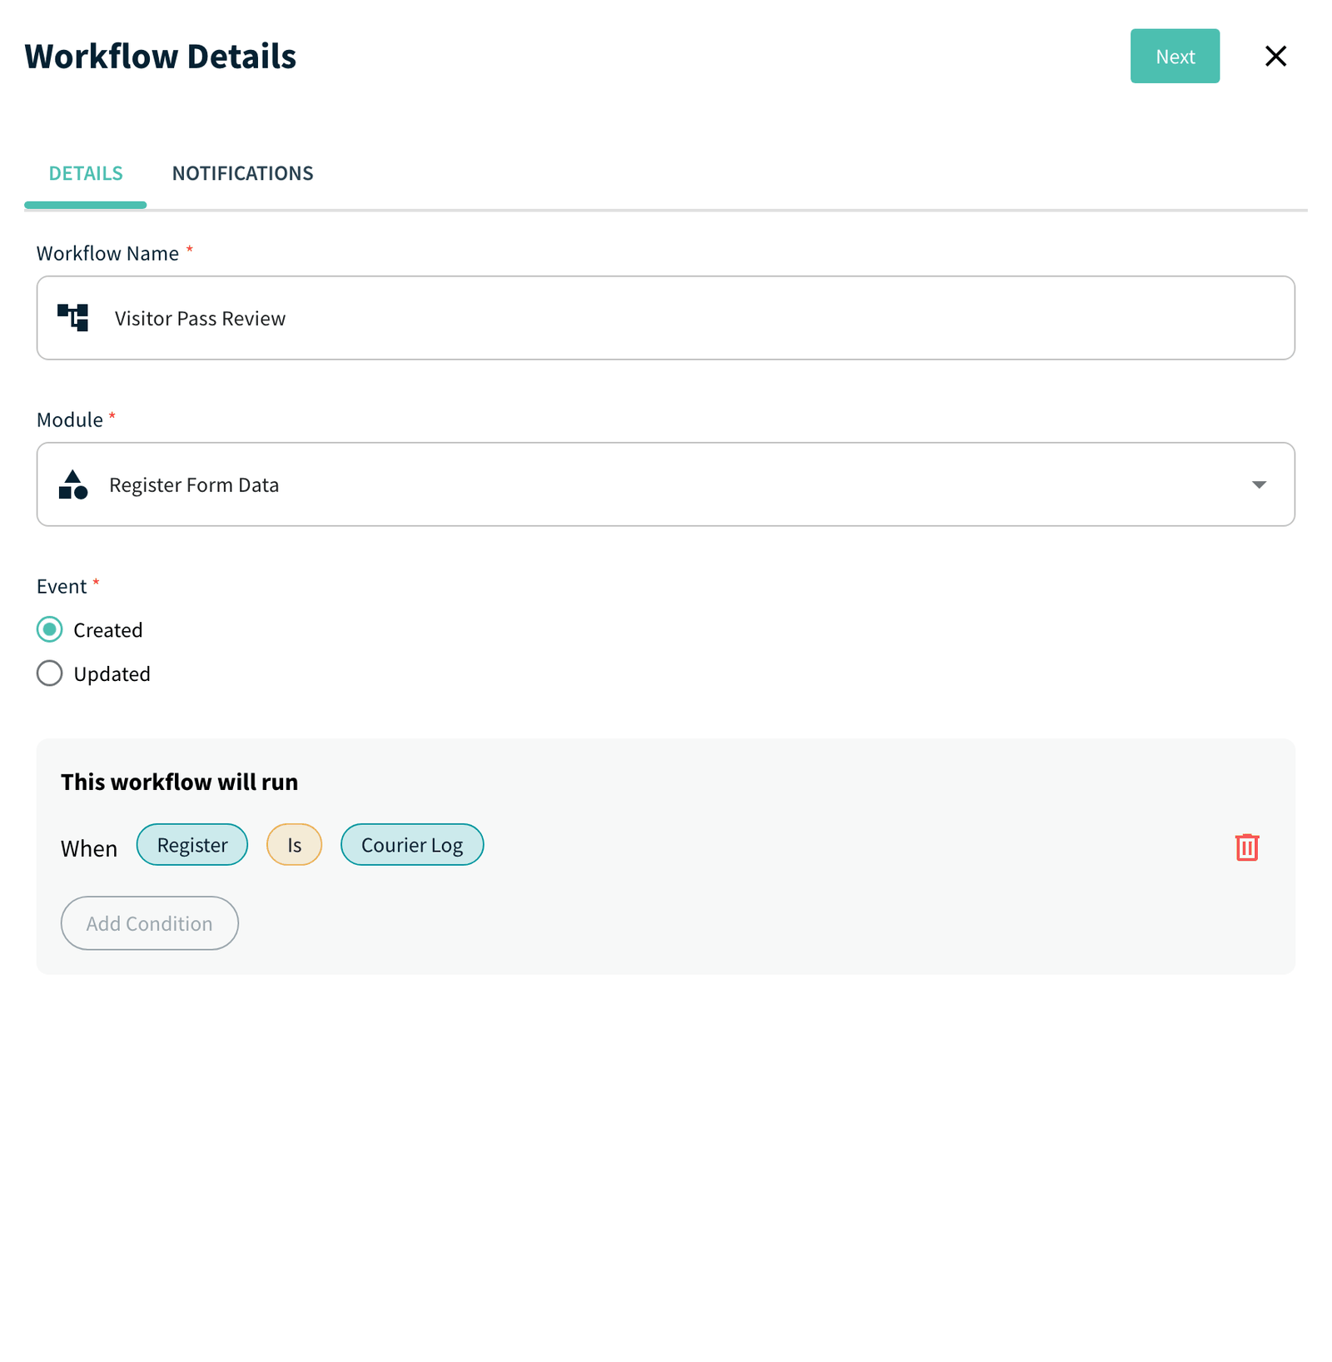Click the module shapes icon
Image resolution: width=1332 pixels, height=1362 pixels.
(x=72, y=485)
